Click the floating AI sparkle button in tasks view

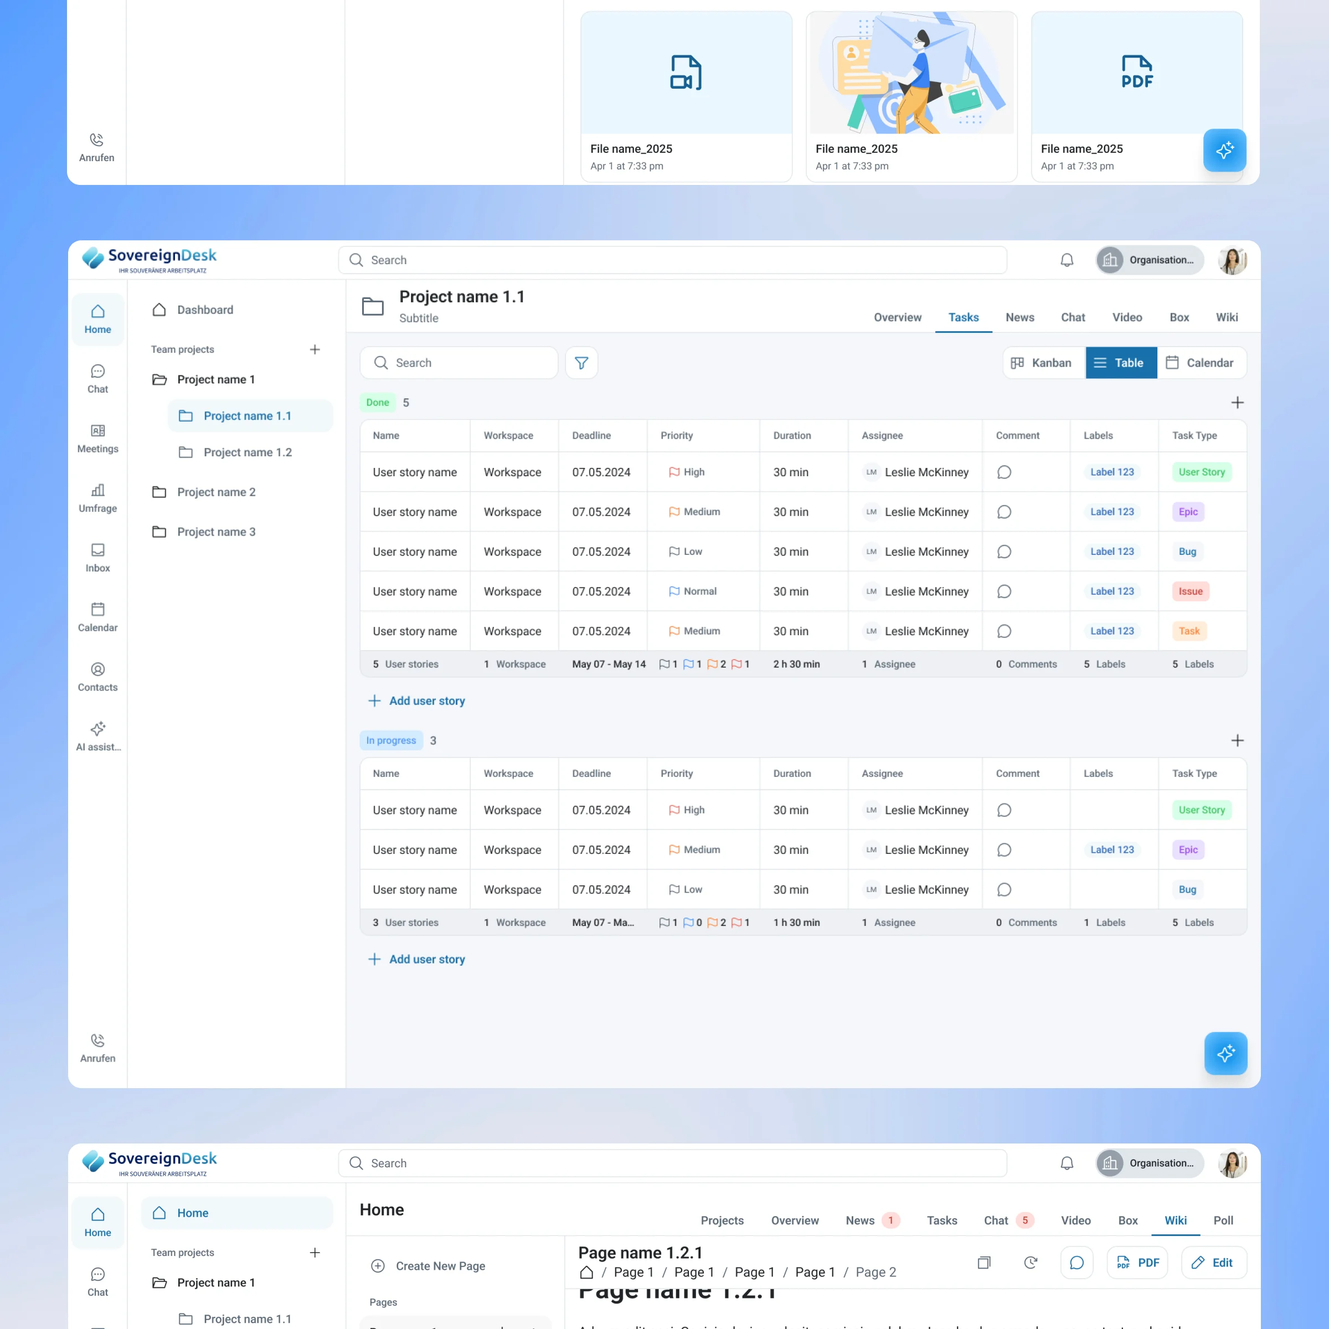pyautogui.click(x=1225, y=1053)
